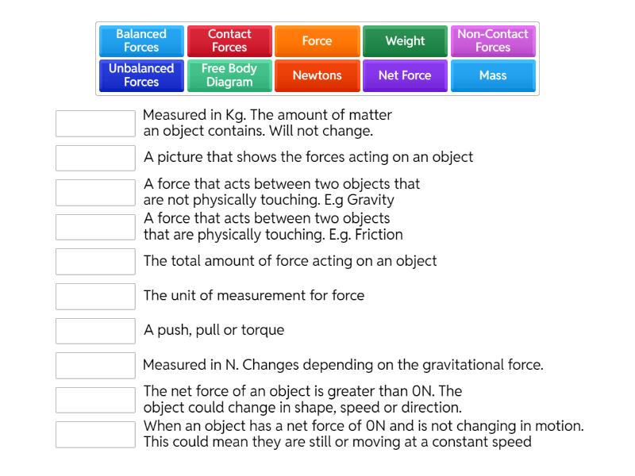Select the Newtons tile

click(x=317, y=76)
